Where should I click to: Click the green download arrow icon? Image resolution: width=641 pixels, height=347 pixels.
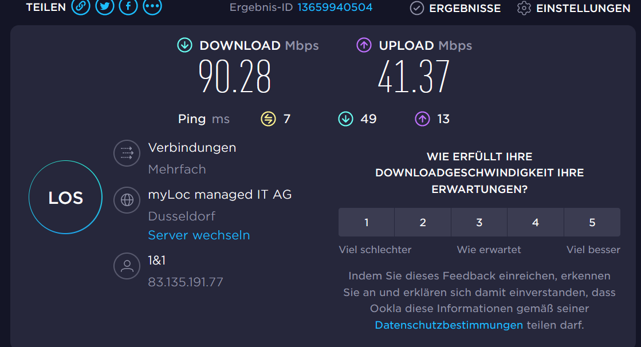point(184,45)
